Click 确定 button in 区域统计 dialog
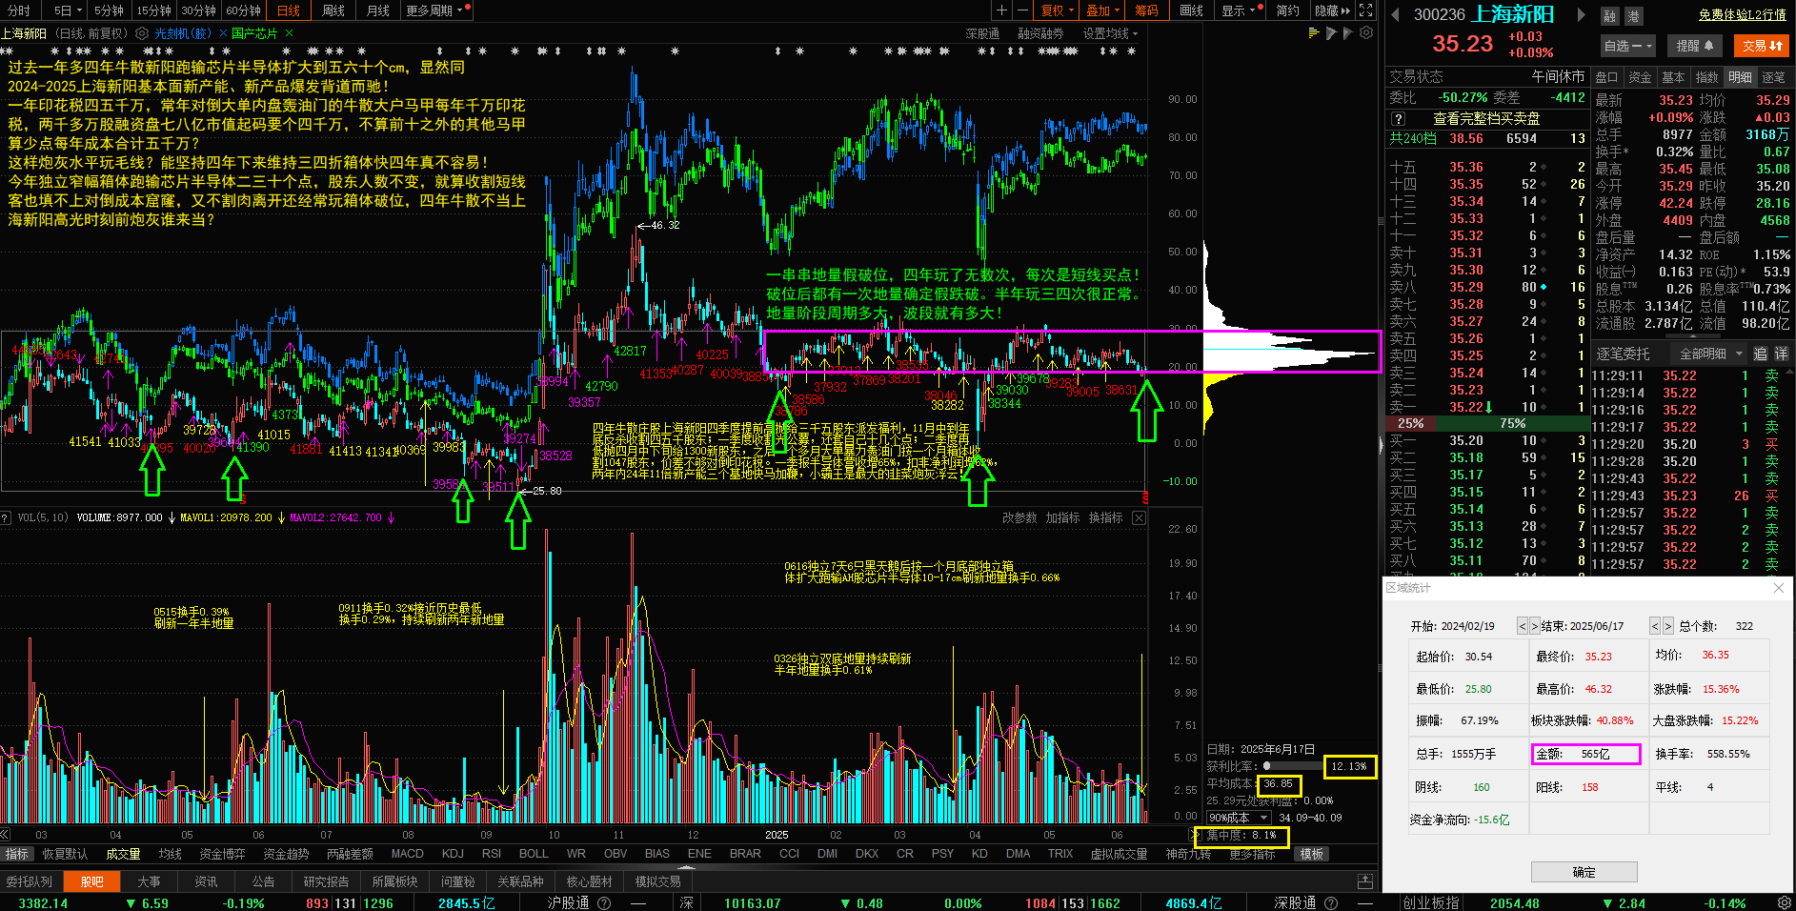 pyautogui.click(x=1584, y=872)
